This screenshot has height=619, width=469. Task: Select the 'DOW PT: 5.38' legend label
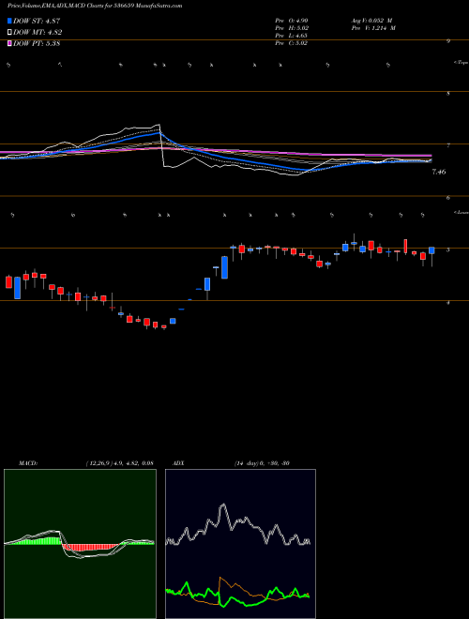tap(37, 43)
